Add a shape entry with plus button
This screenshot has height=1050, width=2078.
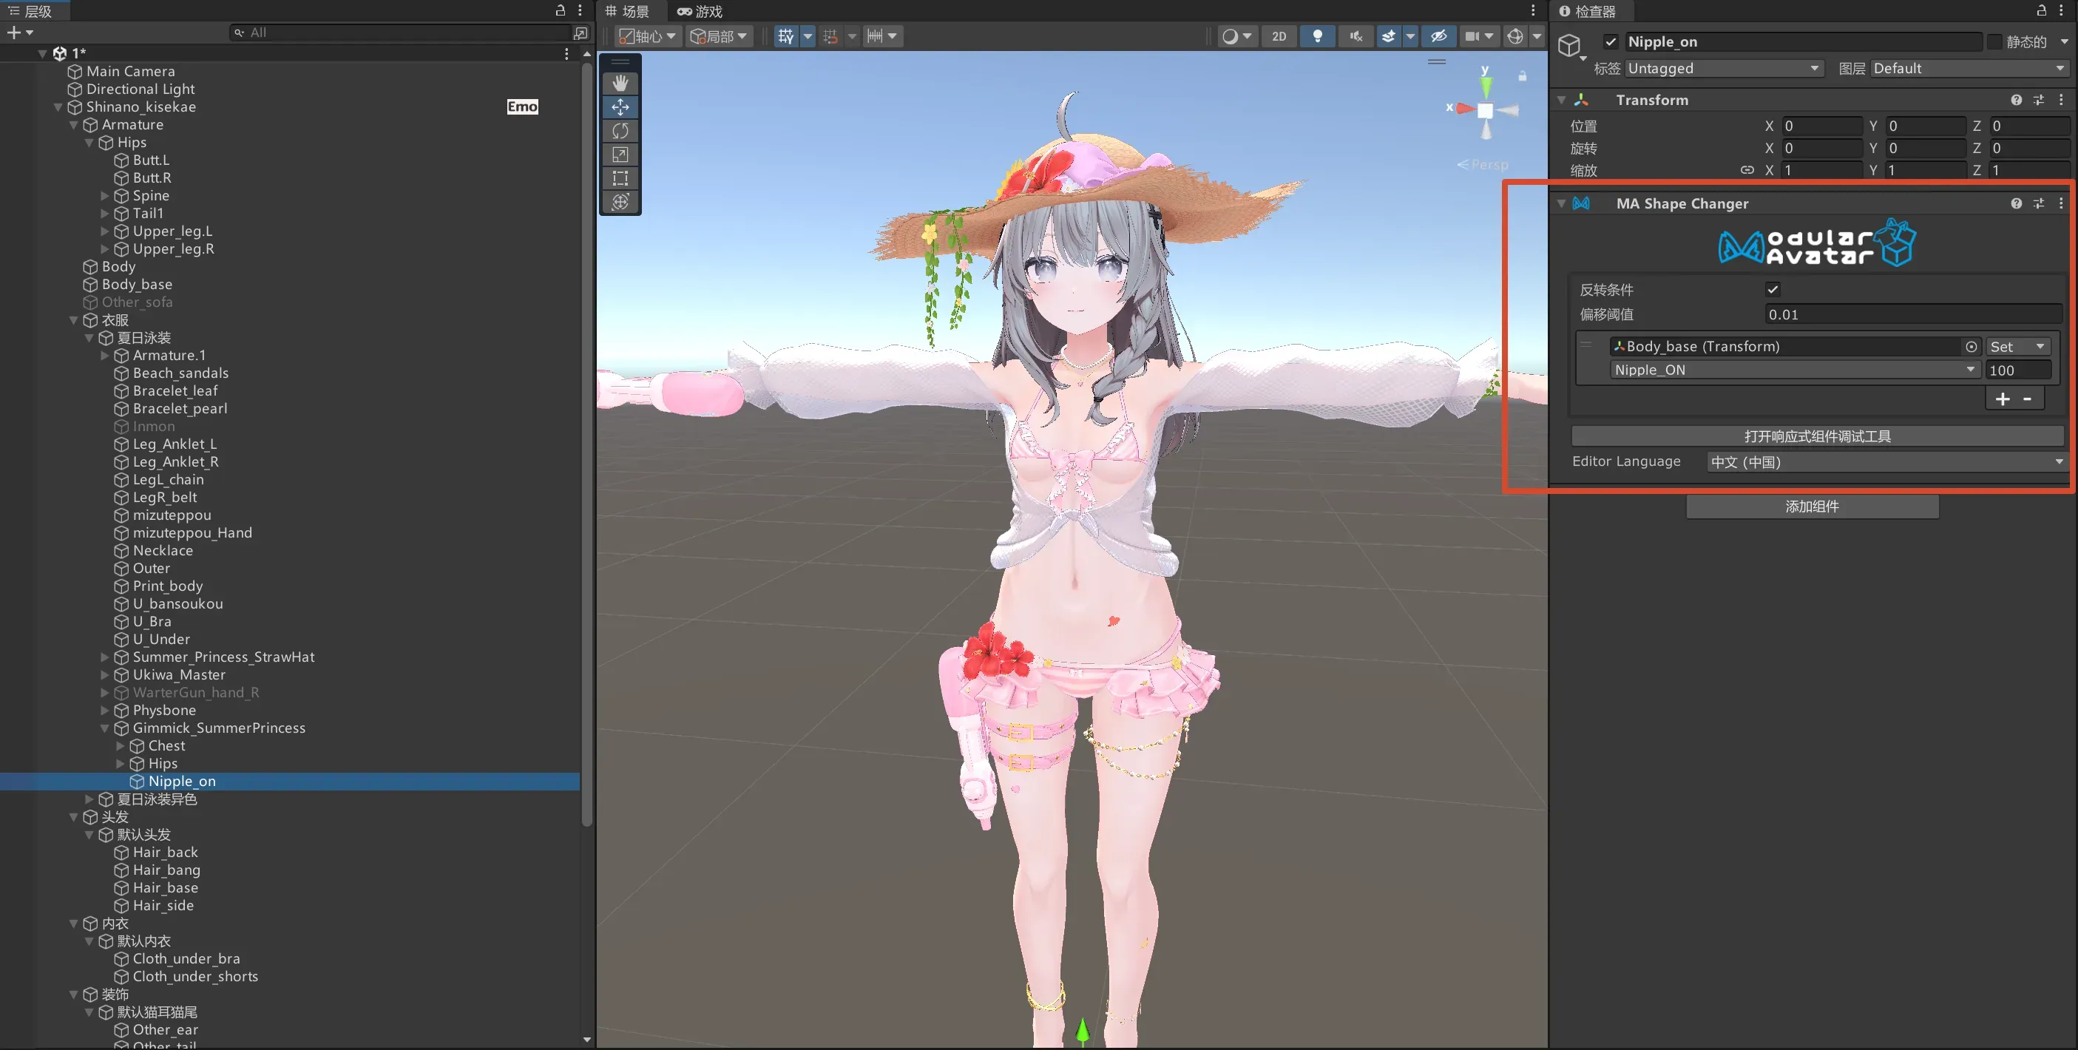click(2002, 399)
